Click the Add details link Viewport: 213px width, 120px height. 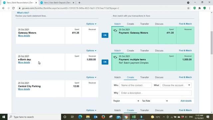click(x=186, y=101)
